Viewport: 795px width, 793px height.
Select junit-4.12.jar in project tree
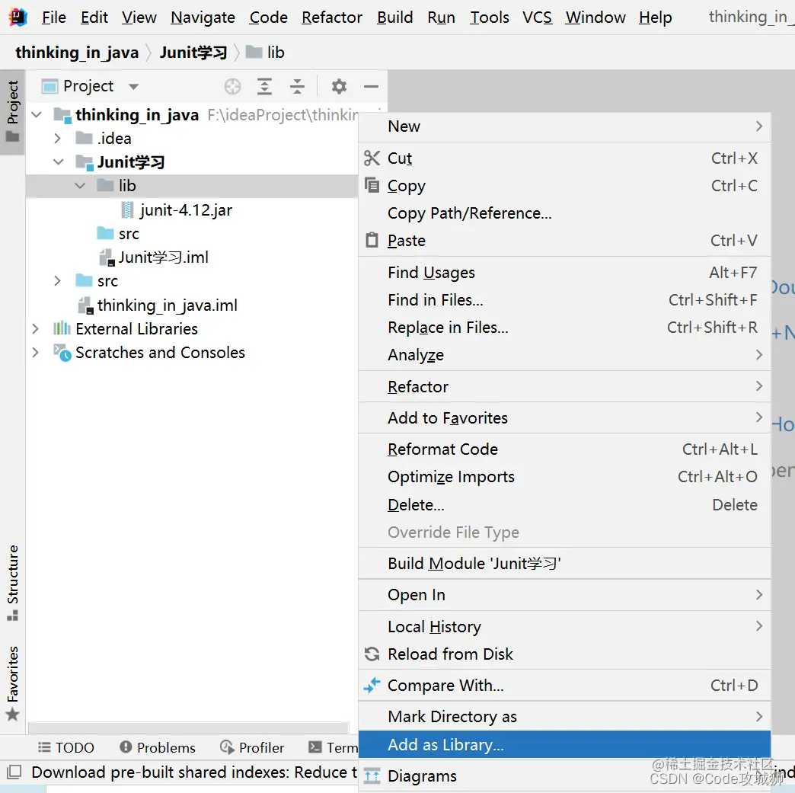point(186,210)
